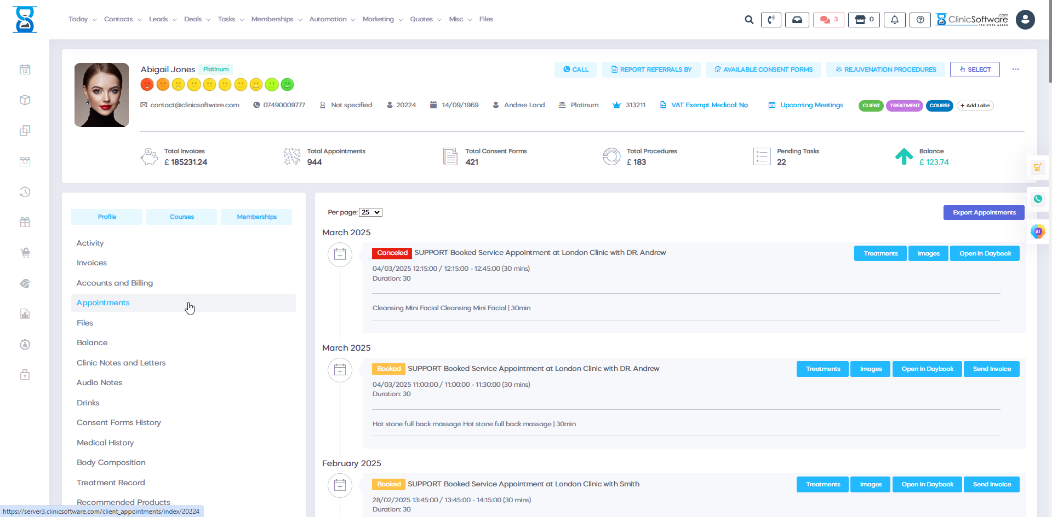
Task: Switch to the Courses tab
Action: tap(181, 217)
